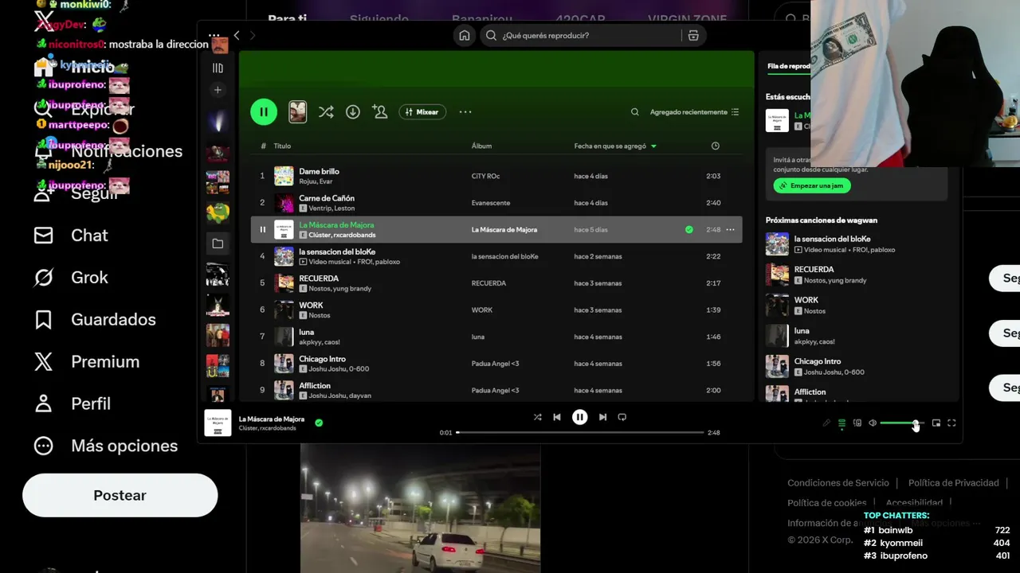Viewport: 1020px width, 573px height.
Task: Select 'Chicago Intro' in the track list
Action: click(496, 364)
